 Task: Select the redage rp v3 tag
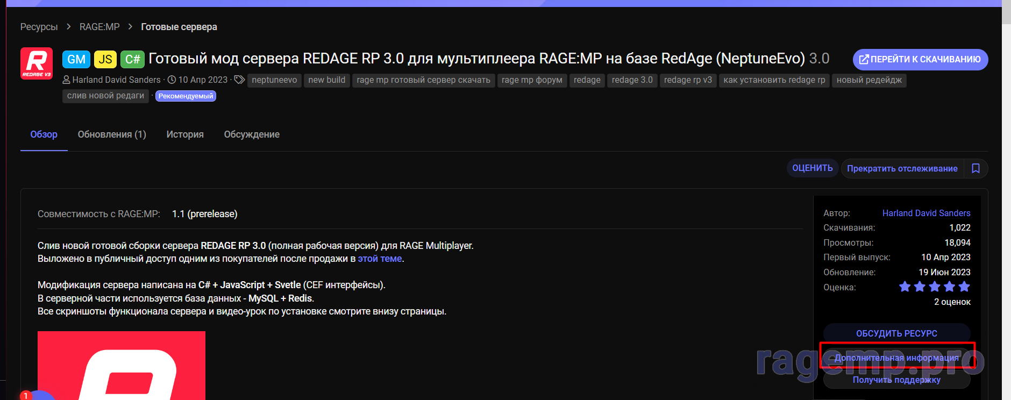tap(688, 80)
